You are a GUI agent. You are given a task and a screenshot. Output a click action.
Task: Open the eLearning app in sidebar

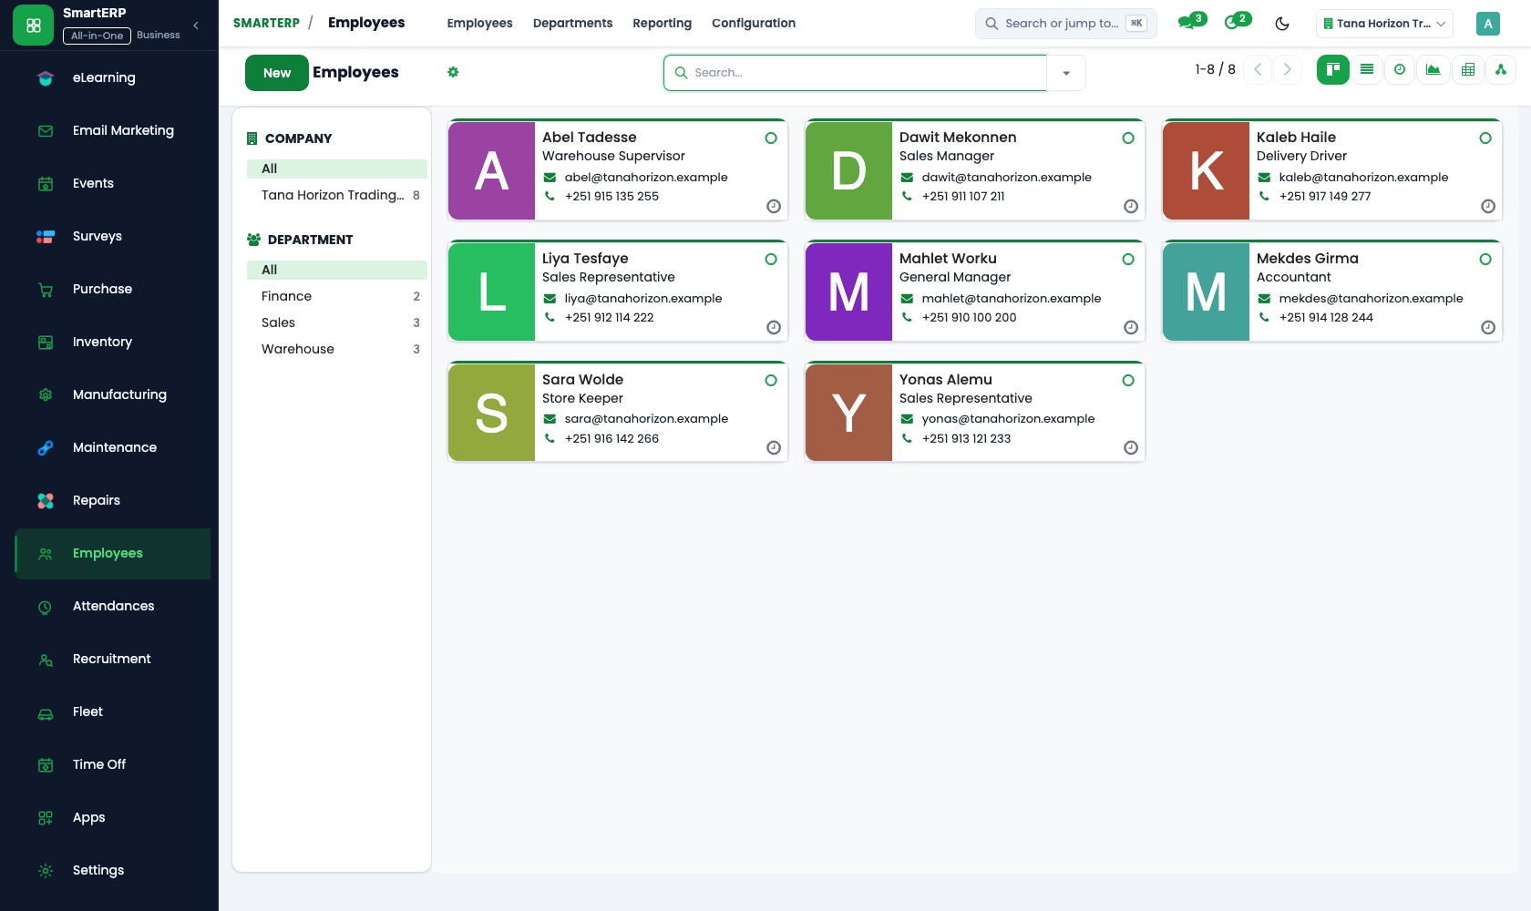pos(113,77)
